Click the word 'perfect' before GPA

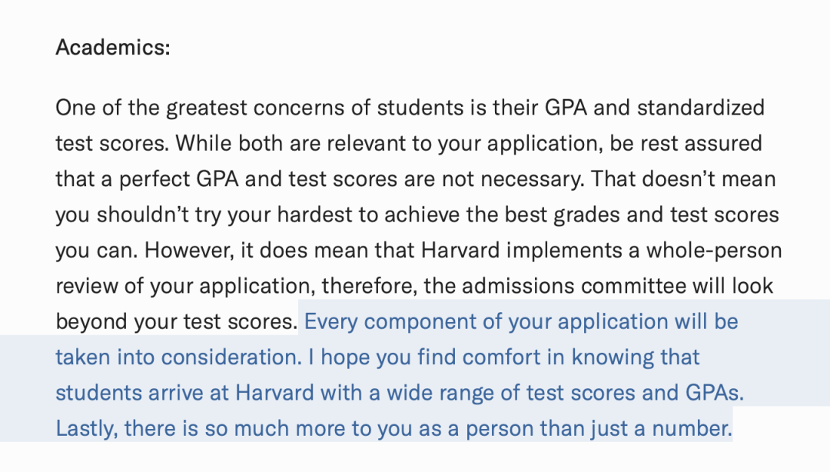[x=154, y=180]
